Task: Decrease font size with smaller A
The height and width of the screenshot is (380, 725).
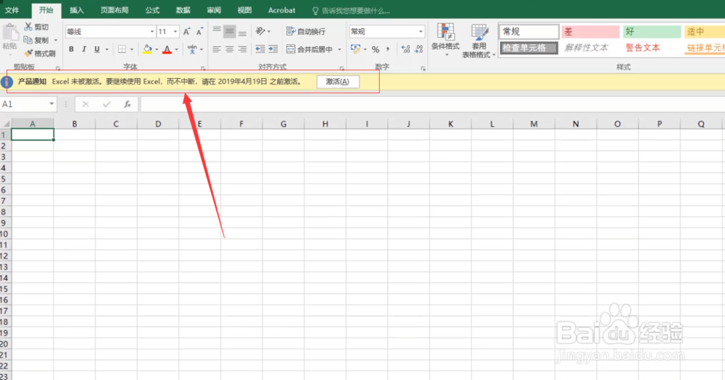Action: tap(199, 31)
